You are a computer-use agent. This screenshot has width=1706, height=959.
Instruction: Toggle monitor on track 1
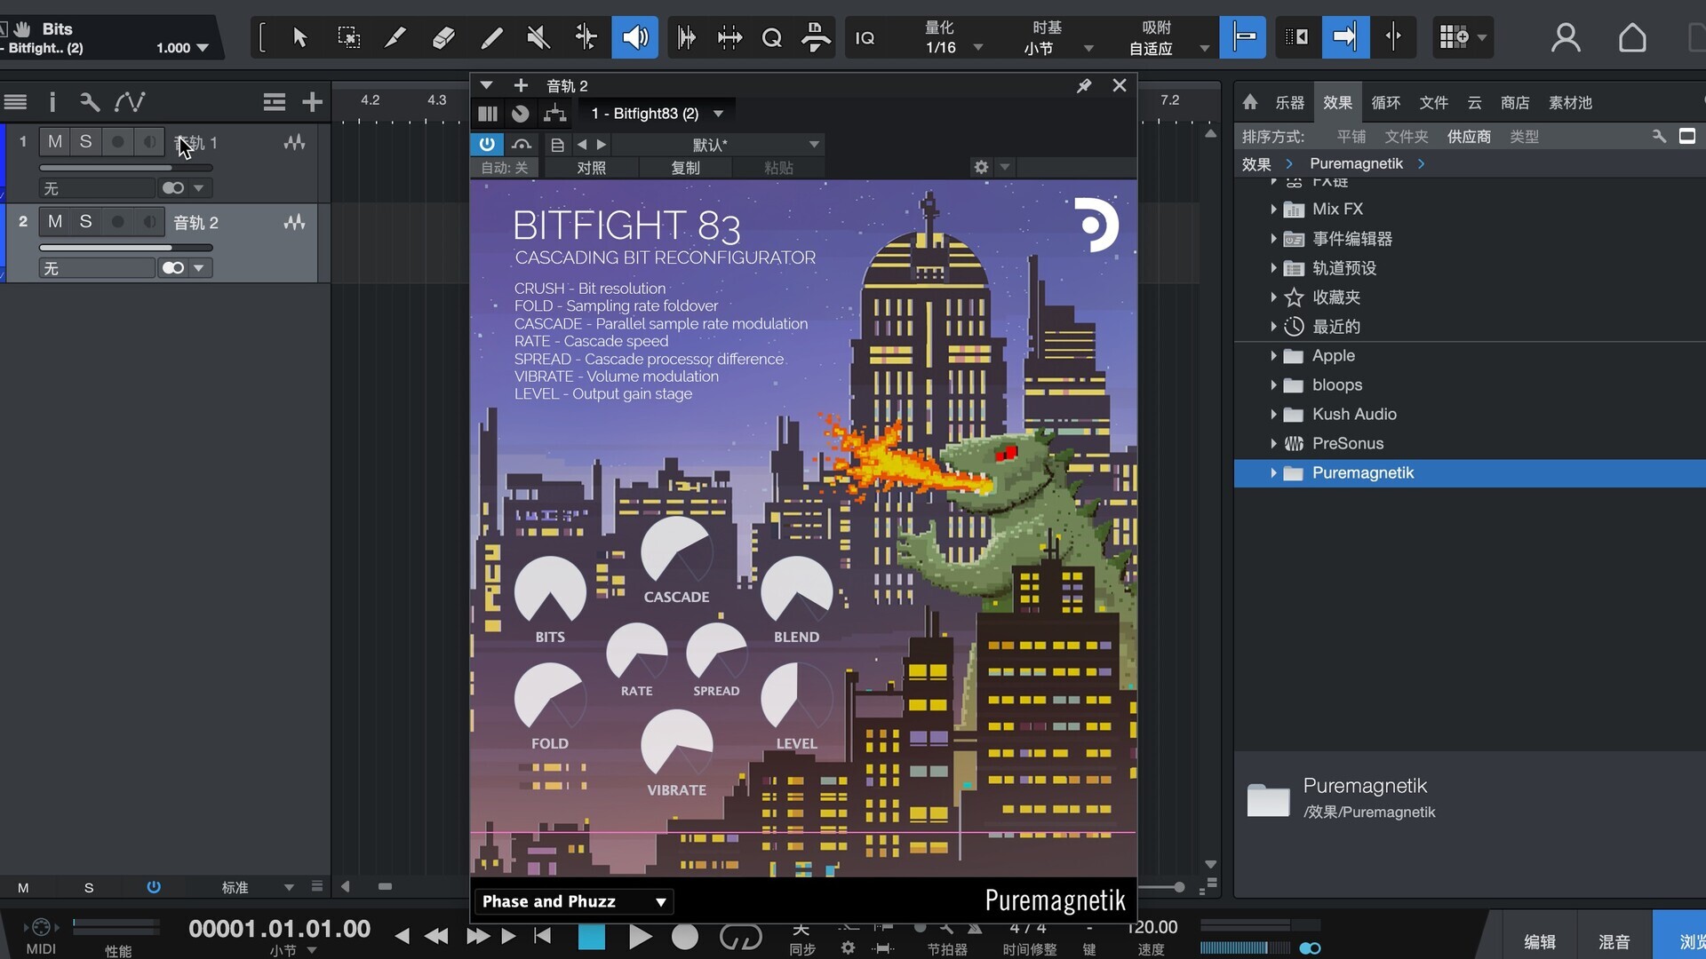pyautogui.click(x=149, y=142)
